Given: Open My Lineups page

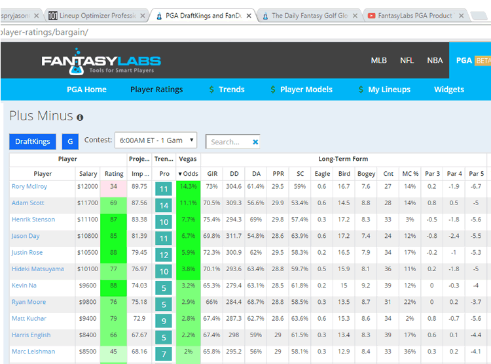Looking at the screenshot, I should click(x=389, y=90).
